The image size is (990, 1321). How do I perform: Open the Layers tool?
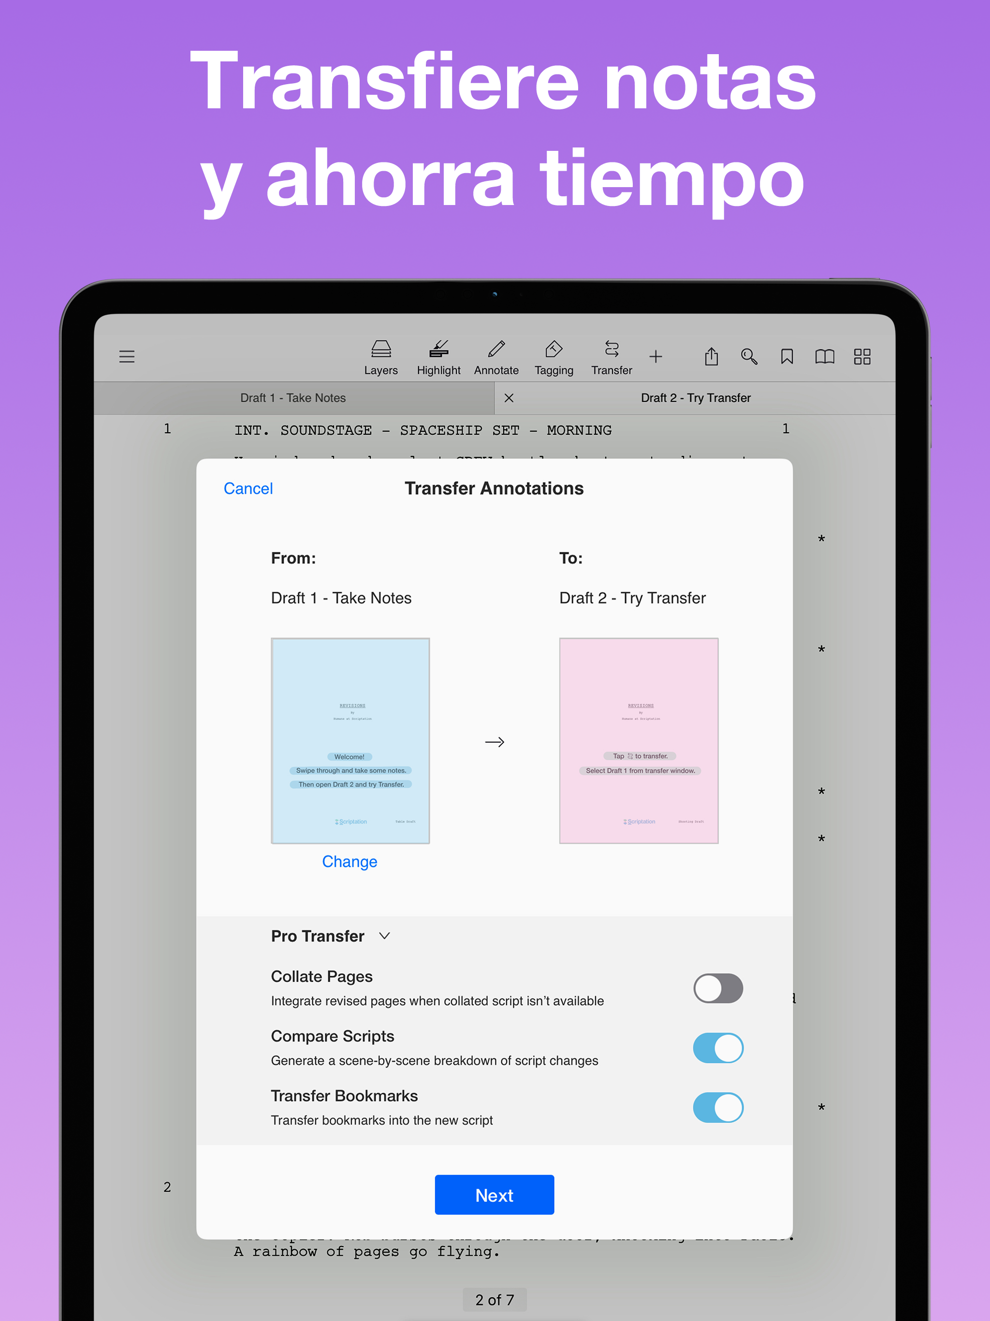coord(381,357)
